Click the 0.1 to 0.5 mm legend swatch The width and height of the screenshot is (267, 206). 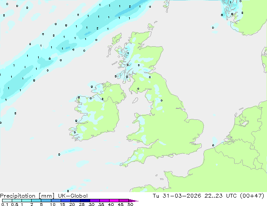tap(7, 201)
